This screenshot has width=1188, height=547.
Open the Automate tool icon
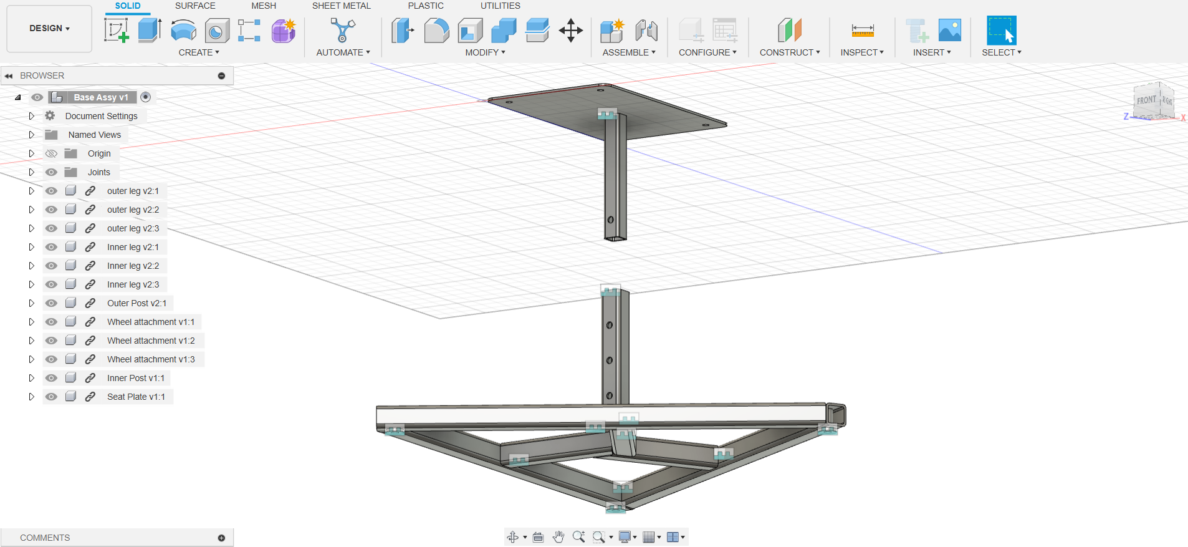pos(343,30)
